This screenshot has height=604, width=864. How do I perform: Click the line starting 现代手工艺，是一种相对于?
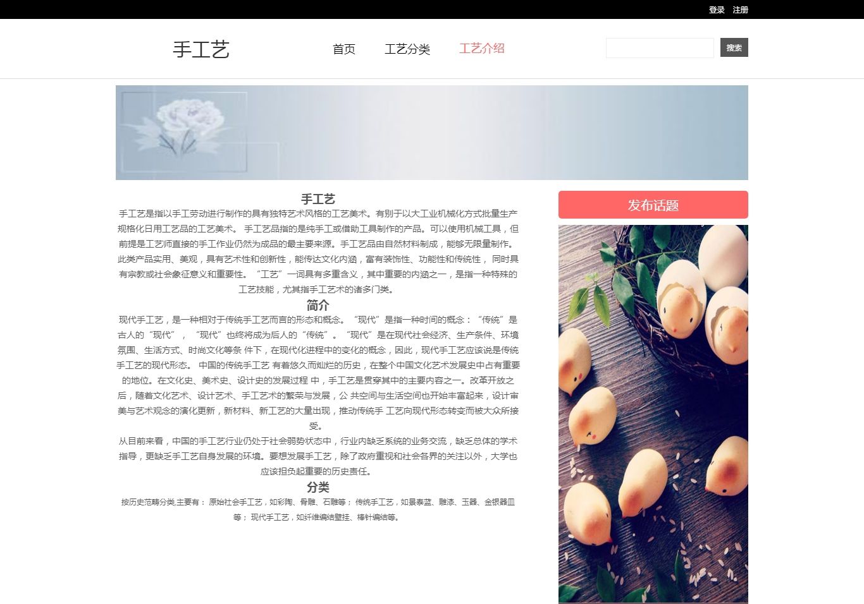318,320
